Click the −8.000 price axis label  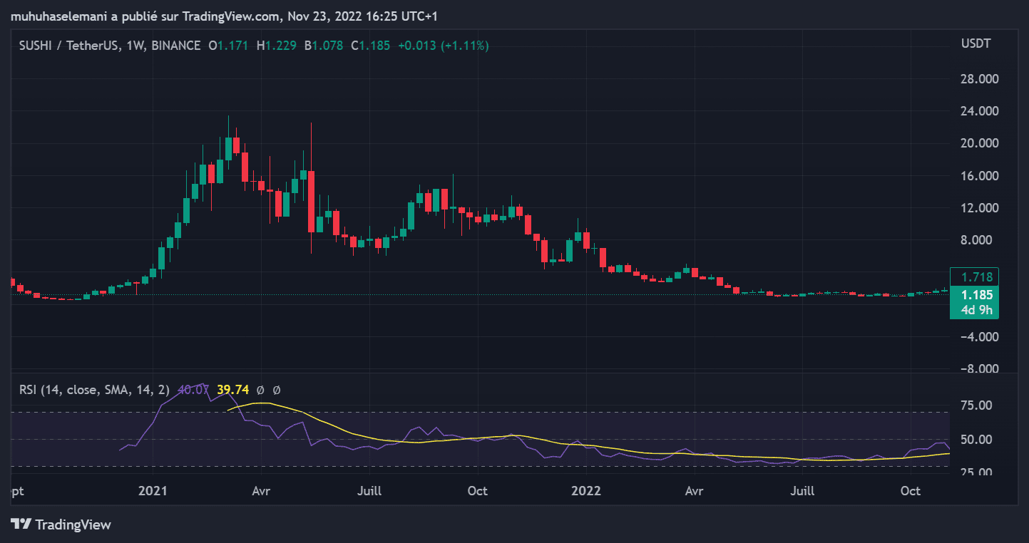[x=979, y=369]
